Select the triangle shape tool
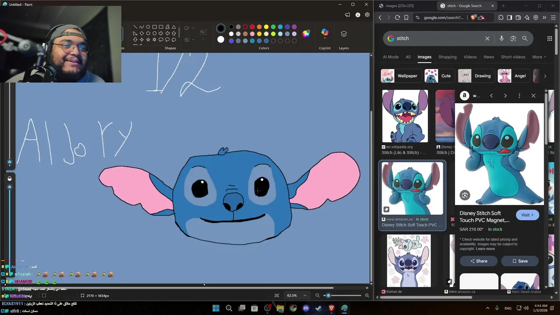This screenshot has height=315, width=560. (174, 27)
